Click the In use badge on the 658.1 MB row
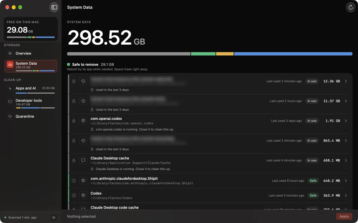The image size is (358, 223). click(312, 160)
